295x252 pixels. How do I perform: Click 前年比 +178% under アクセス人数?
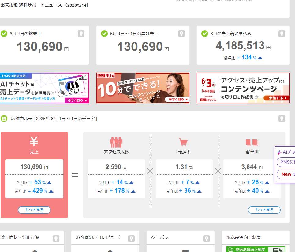[x=116, y=191]
